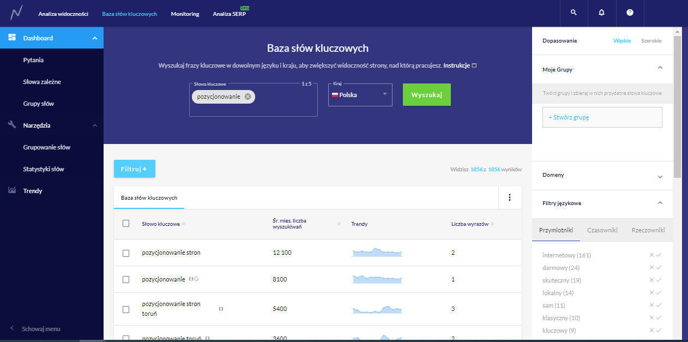This screenshot has height=342, width=688.
Task: Open the three-dot table options menu
Action: coord(510,197)
